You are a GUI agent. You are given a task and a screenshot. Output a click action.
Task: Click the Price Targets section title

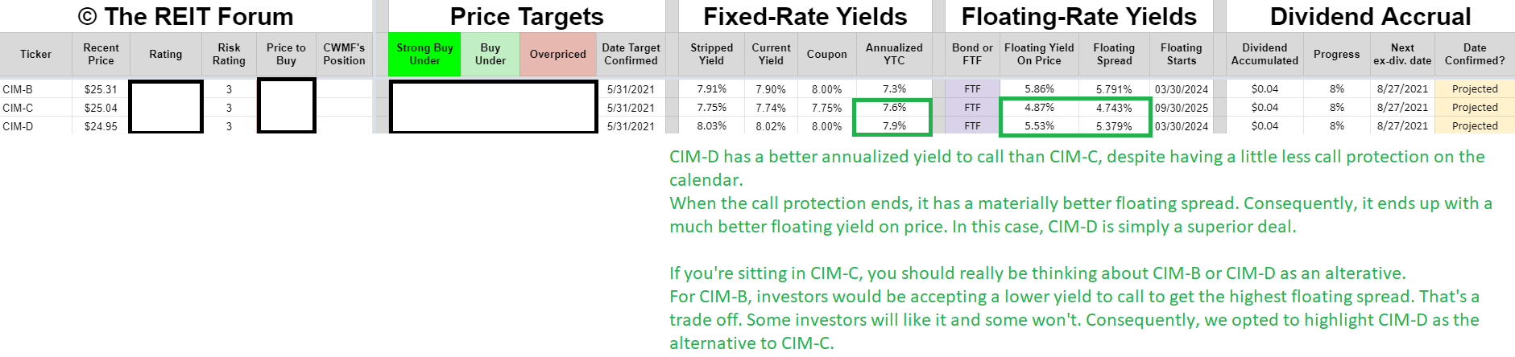click(527, 16)
